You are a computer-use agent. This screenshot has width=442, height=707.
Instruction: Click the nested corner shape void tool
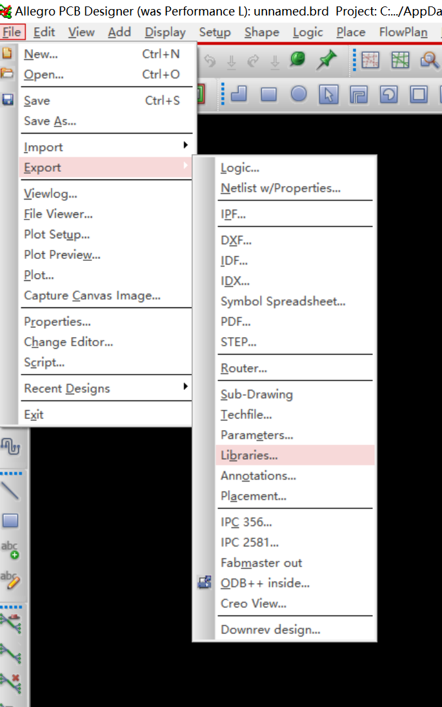coord(359,94)
